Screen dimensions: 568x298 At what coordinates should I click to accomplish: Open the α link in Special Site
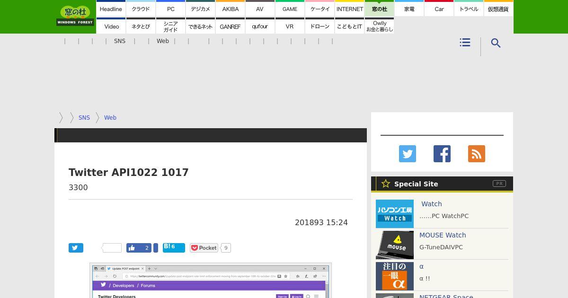pyautogui.click(x=421, y=266)
